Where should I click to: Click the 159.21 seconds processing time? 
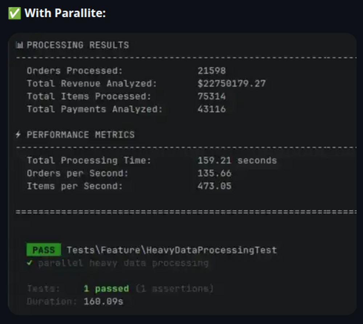(237, 161)
